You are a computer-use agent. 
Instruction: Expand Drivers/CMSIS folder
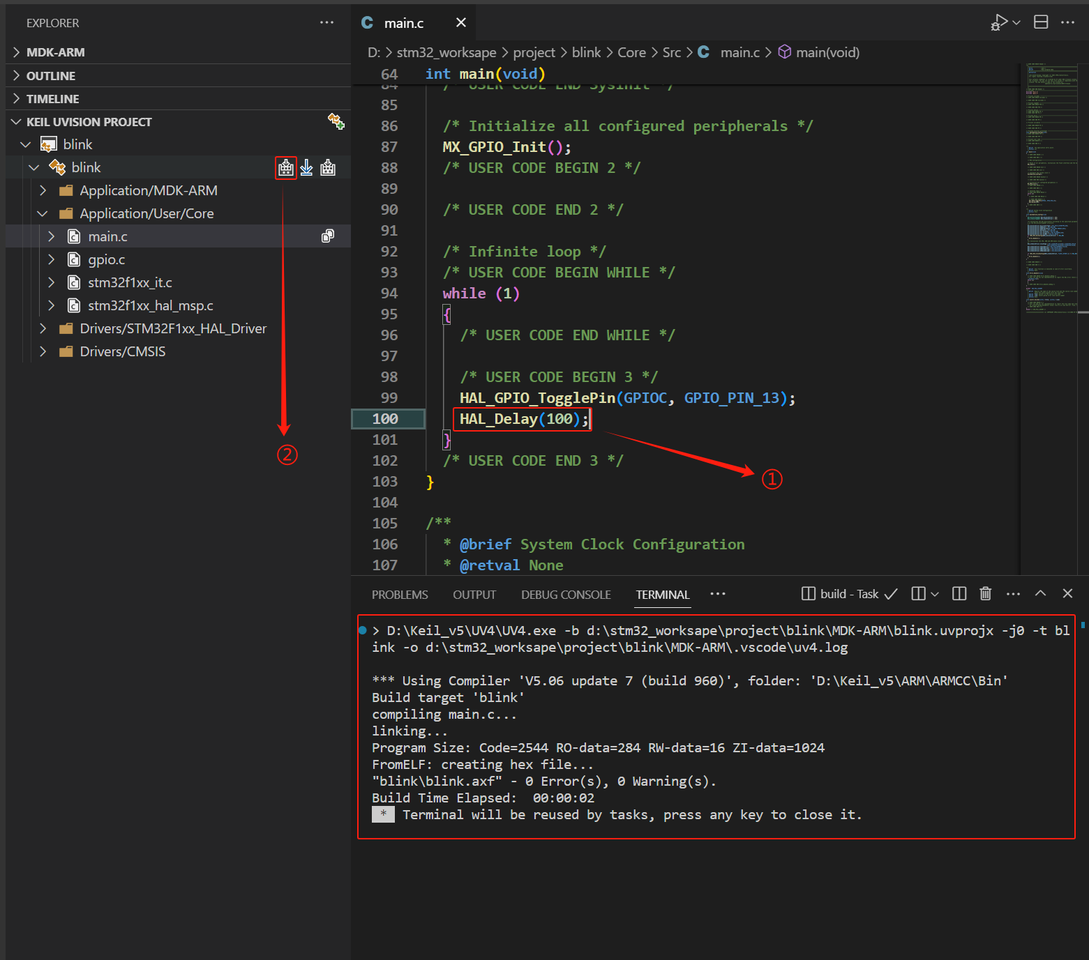click(x=43, y=351)
